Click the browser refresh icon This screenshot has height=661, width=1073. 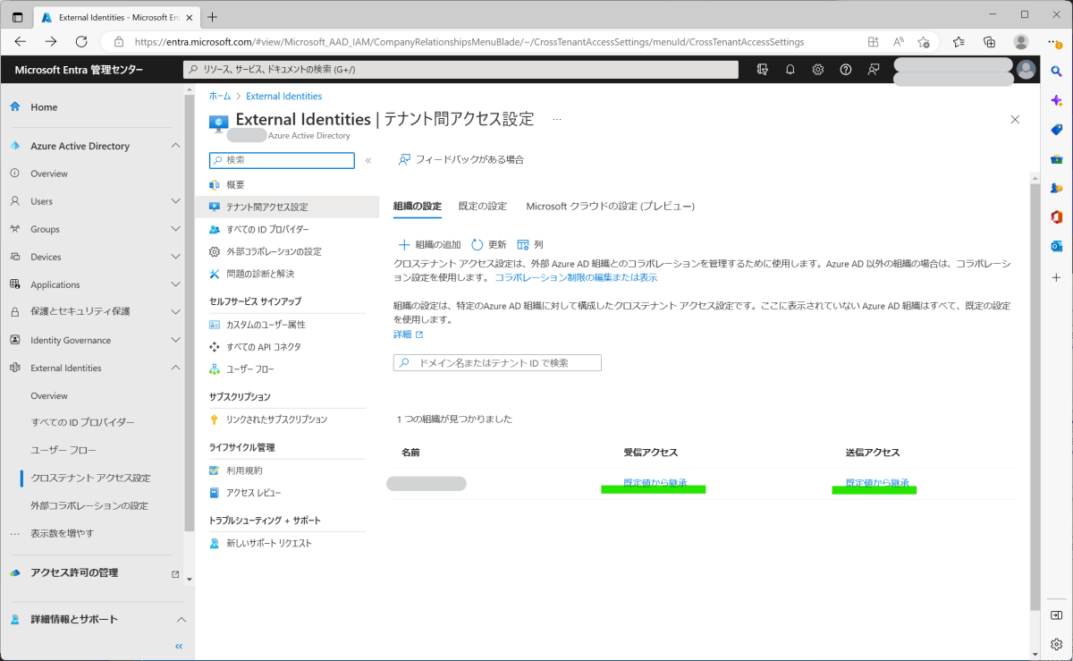(81, 41)
